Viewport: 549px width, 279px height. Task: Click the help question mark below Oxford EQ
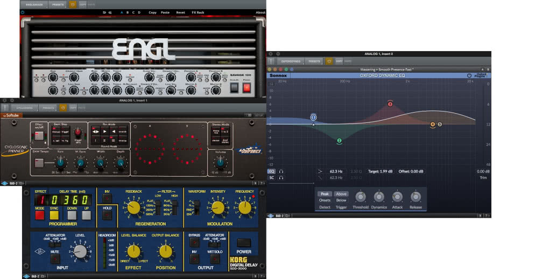coord(487,216)
